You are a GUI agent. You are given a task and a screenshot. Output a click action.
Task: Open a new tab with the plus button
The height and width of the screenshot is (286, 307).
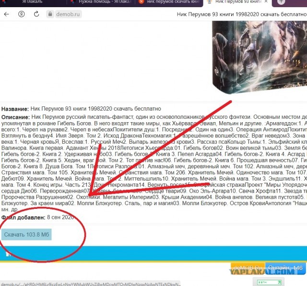281,2
